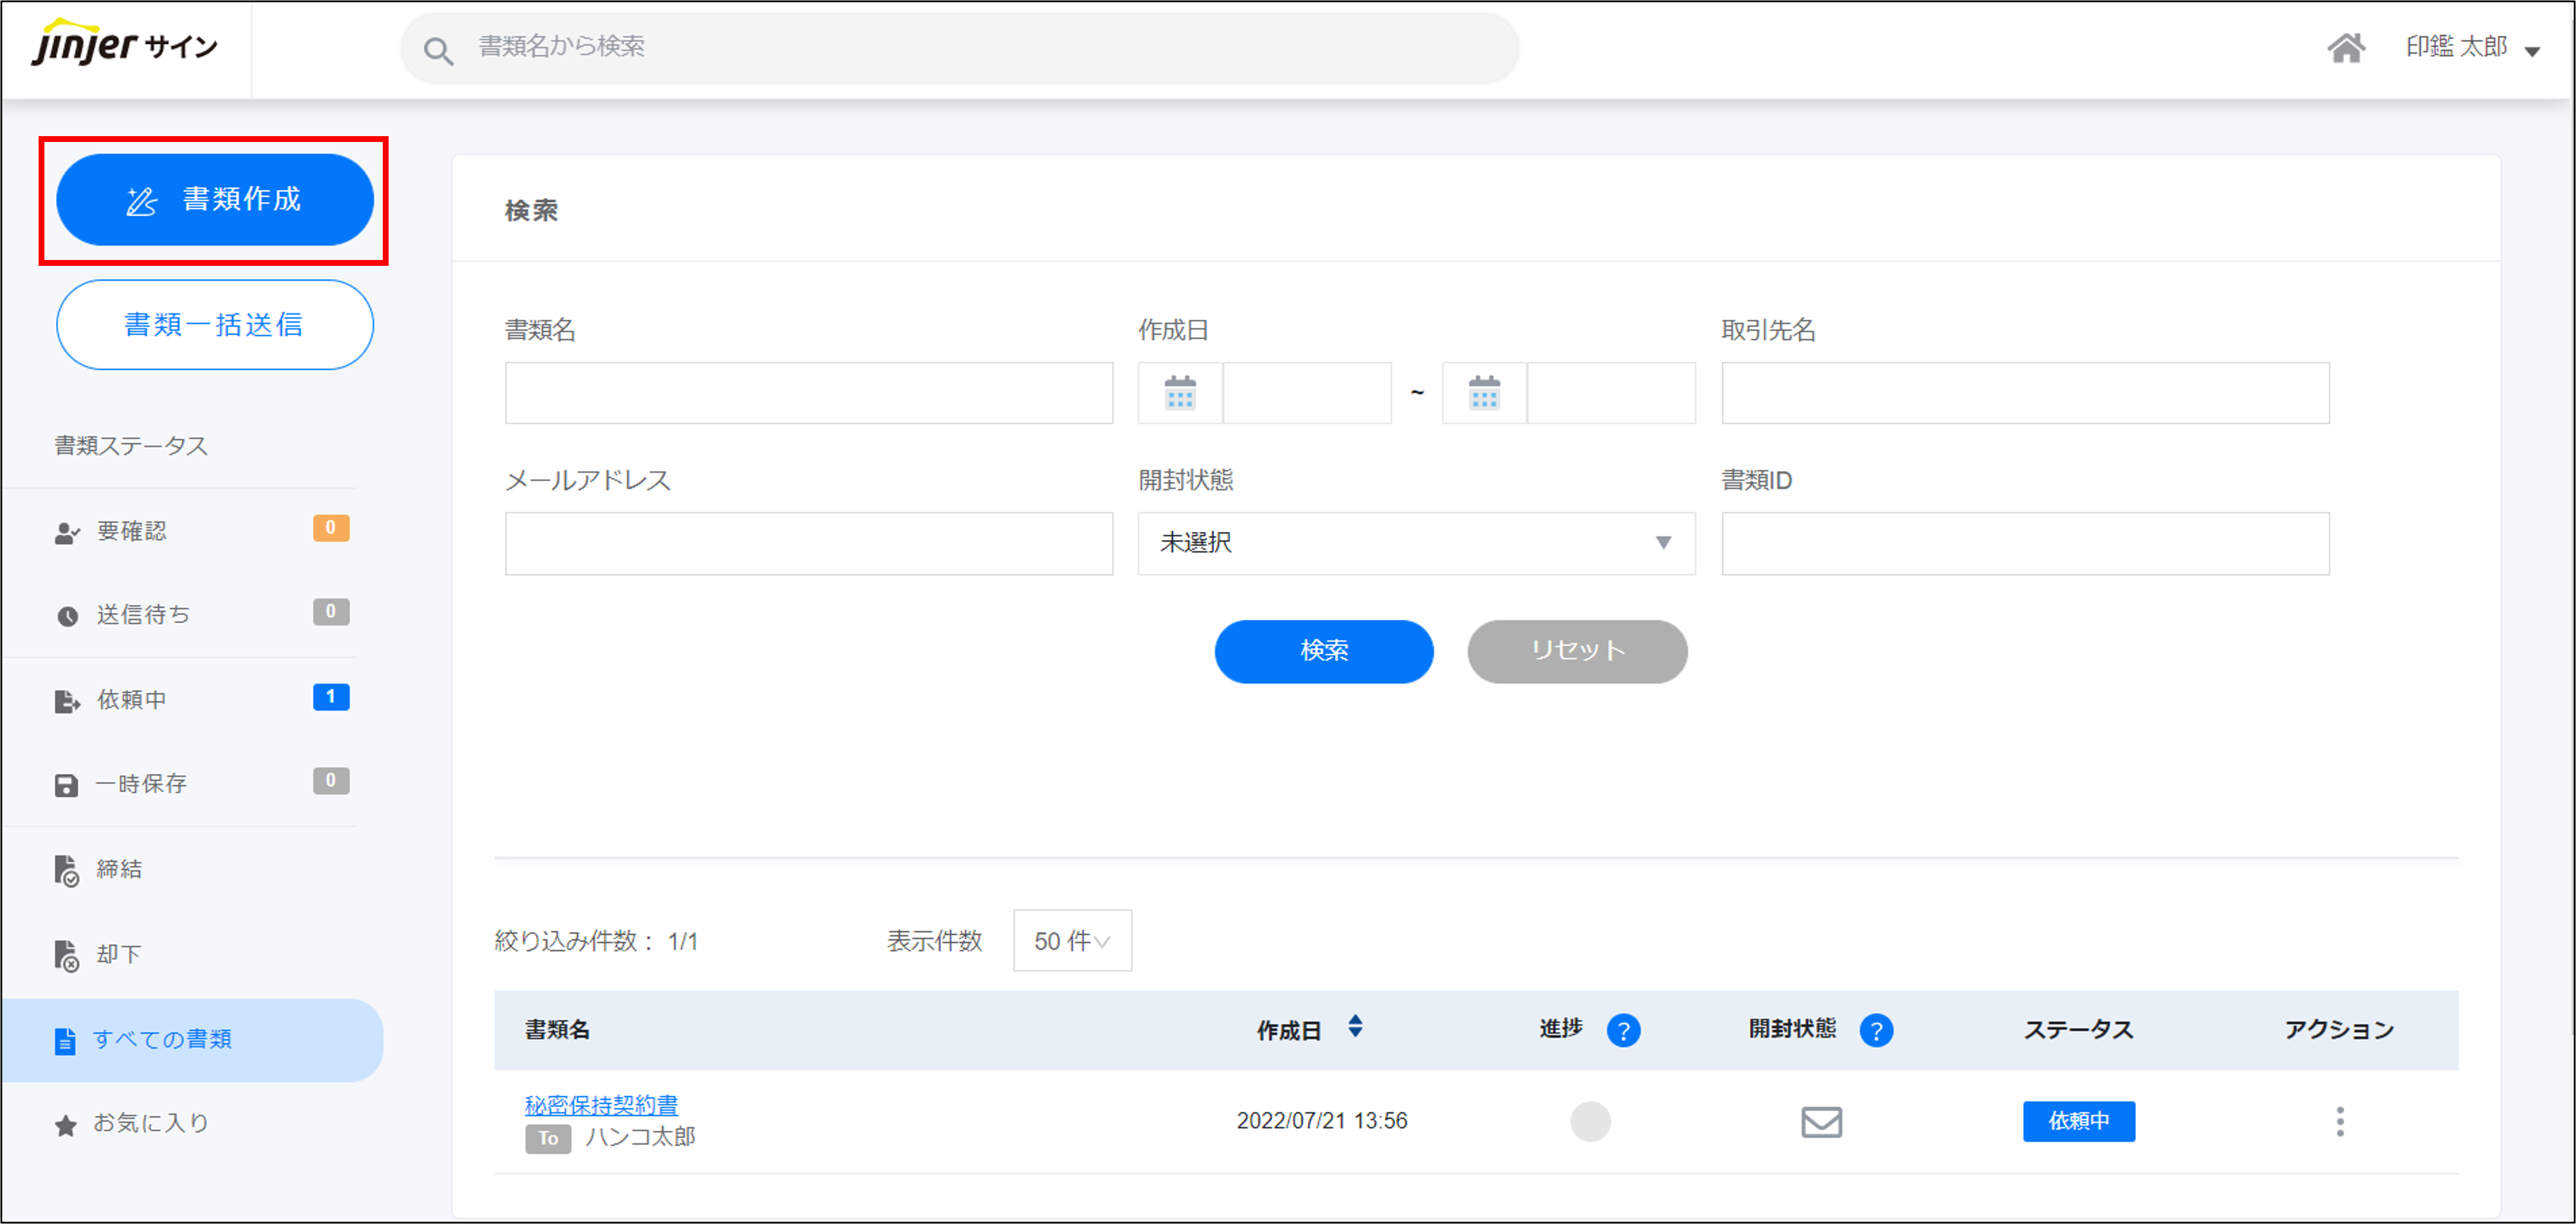Click the blue 検索 button
2576x1224 pixels.
point(1323,651)
